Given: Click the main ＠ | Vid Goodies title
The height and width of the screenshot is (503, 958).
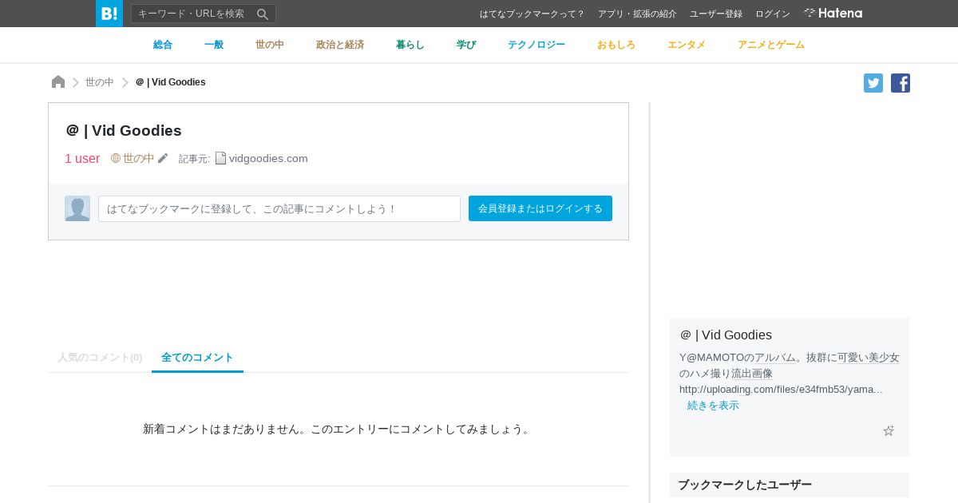Looking at the screenshot, I should coord(124,130).
